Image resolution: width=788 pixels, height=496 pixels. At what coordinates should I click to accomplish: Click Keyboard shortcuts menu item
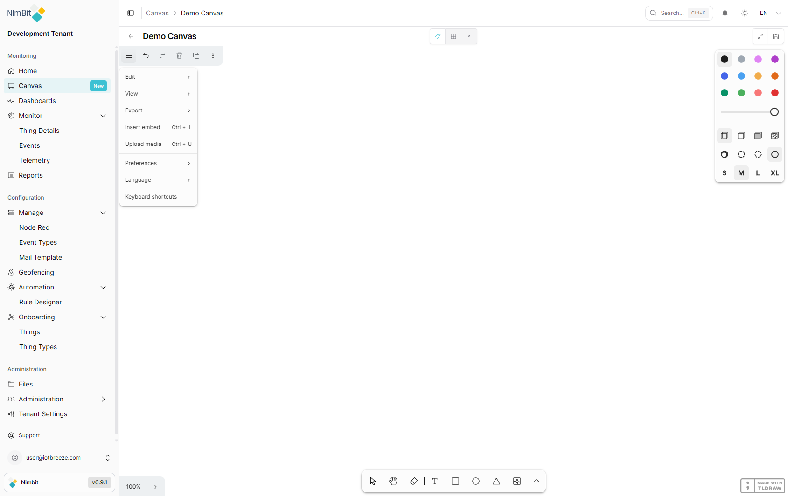click(151, 196)
